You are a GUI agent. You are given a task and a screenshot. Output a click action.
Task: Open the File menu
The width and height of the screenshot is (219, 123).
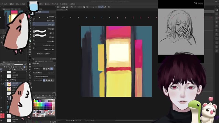(x=4, y=4)
